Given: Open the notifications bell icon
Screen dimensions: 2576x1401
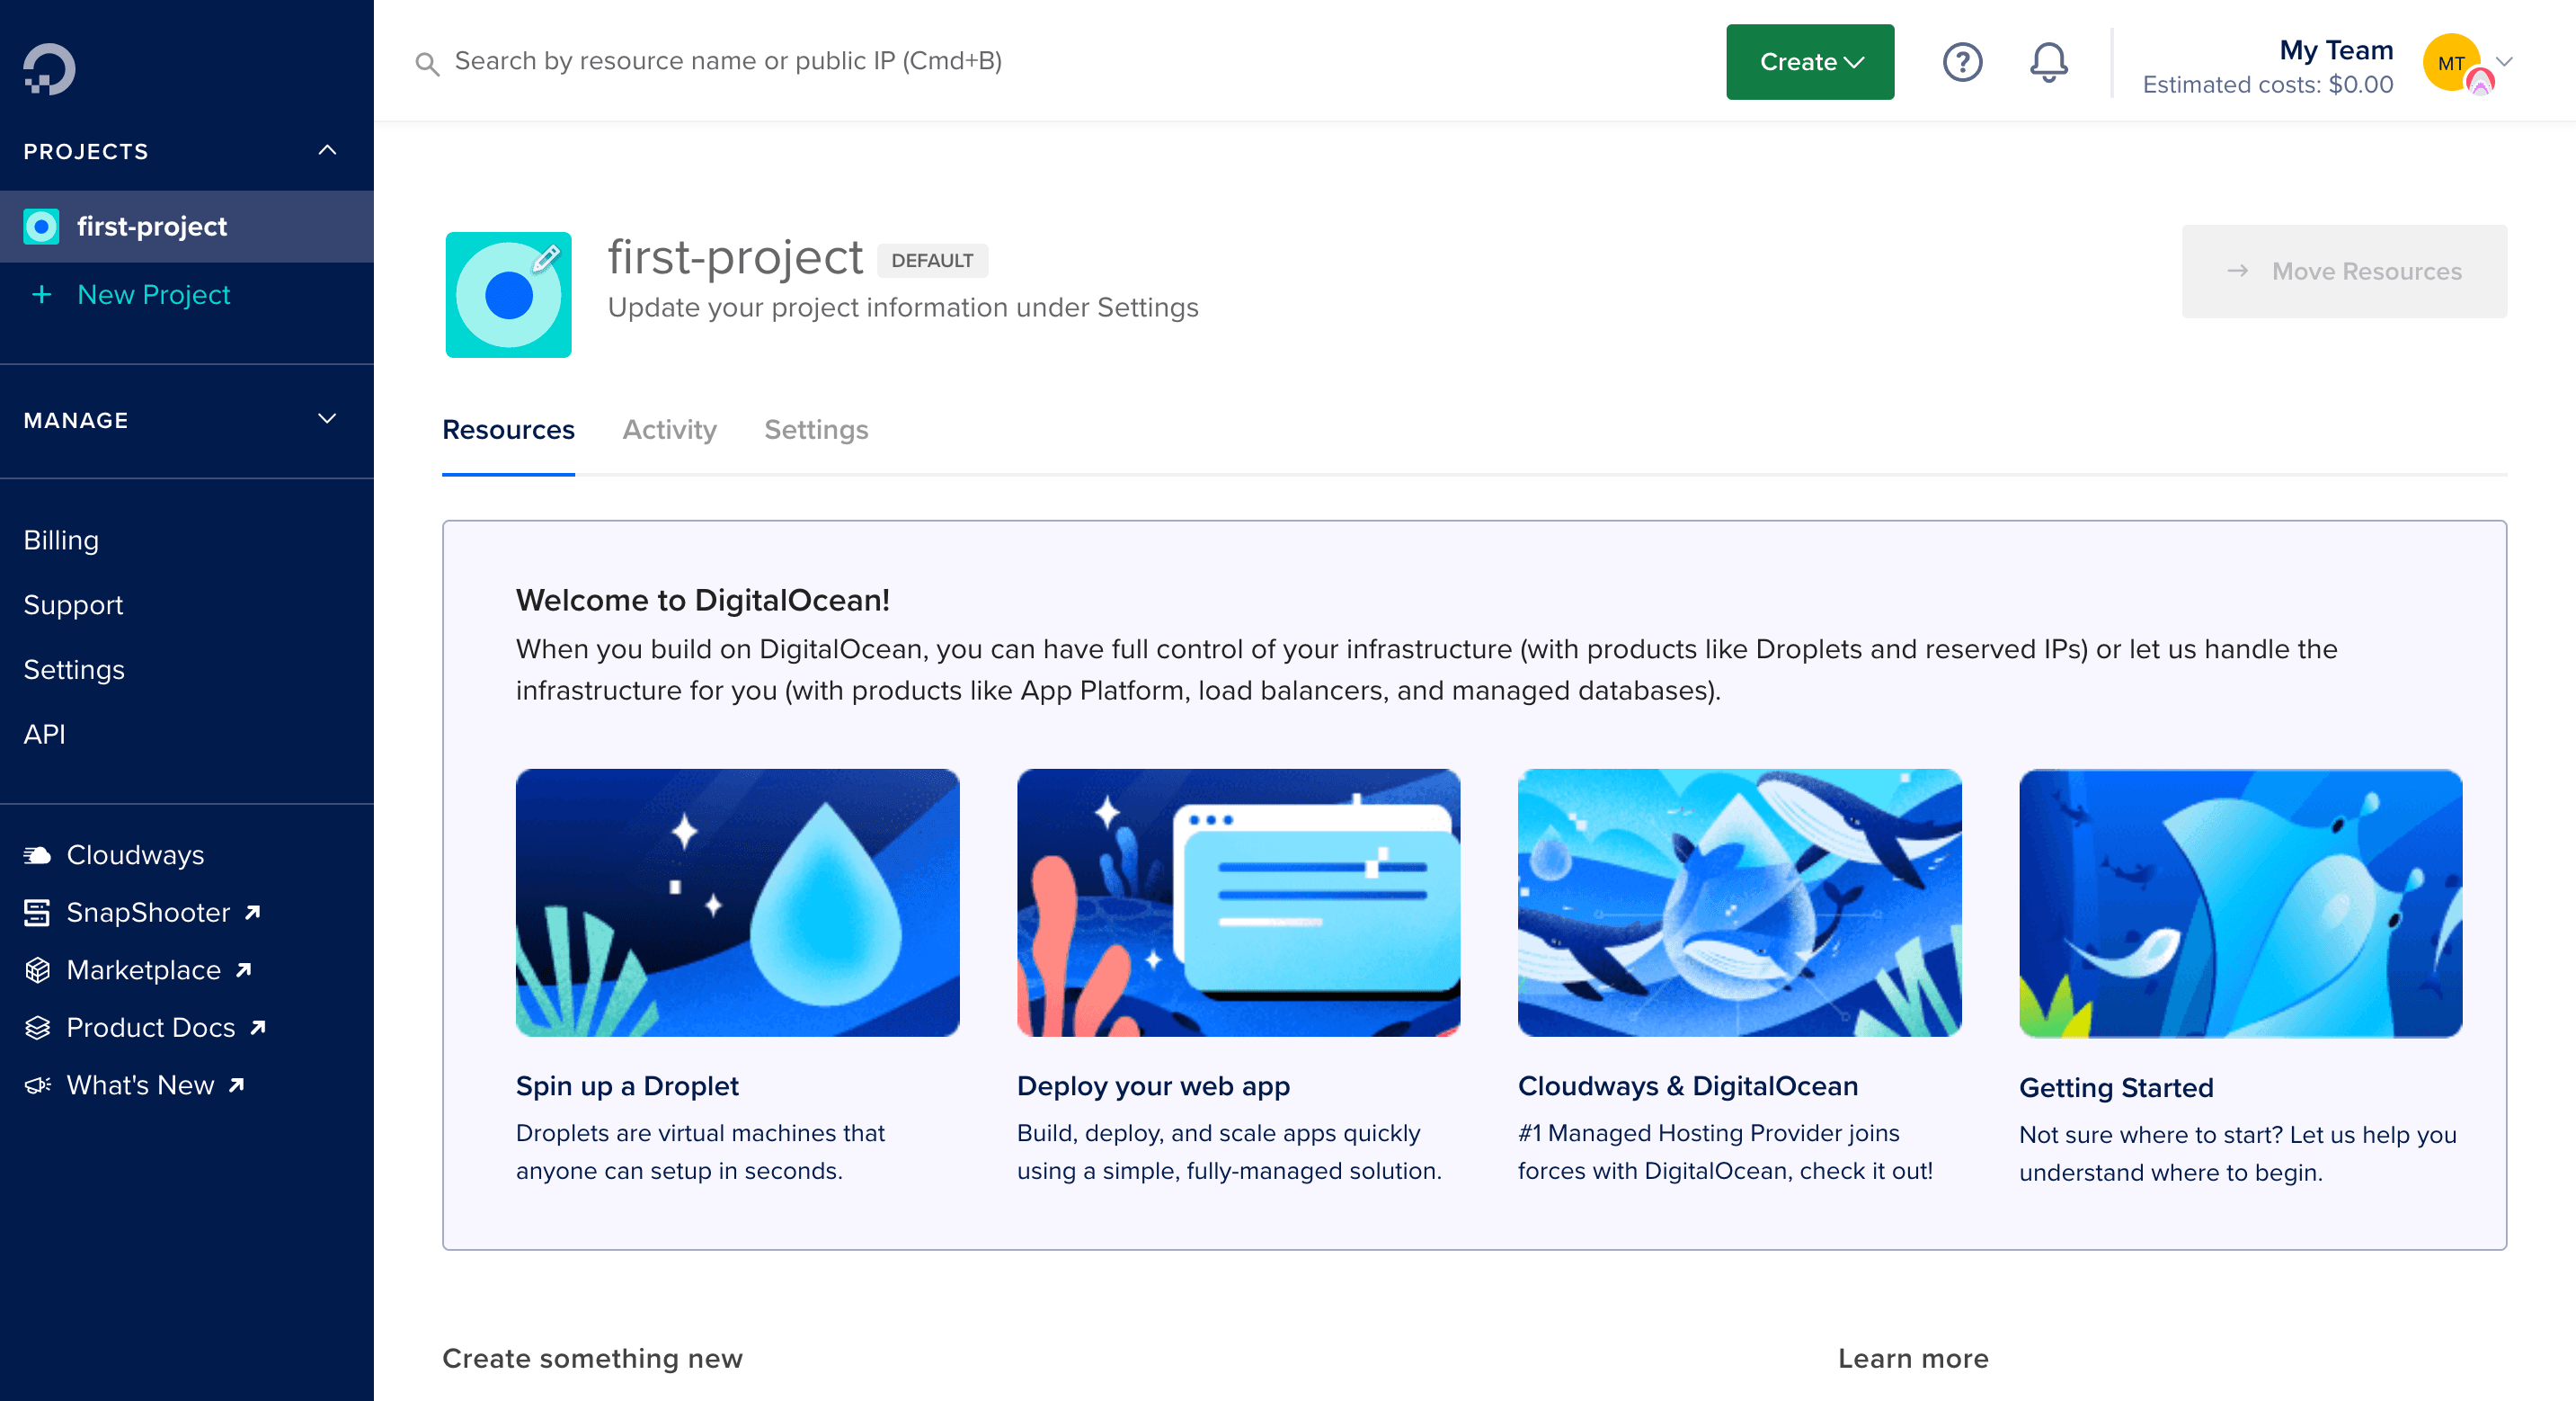Looking at the screenshot, I should [x=2048, y=62].
